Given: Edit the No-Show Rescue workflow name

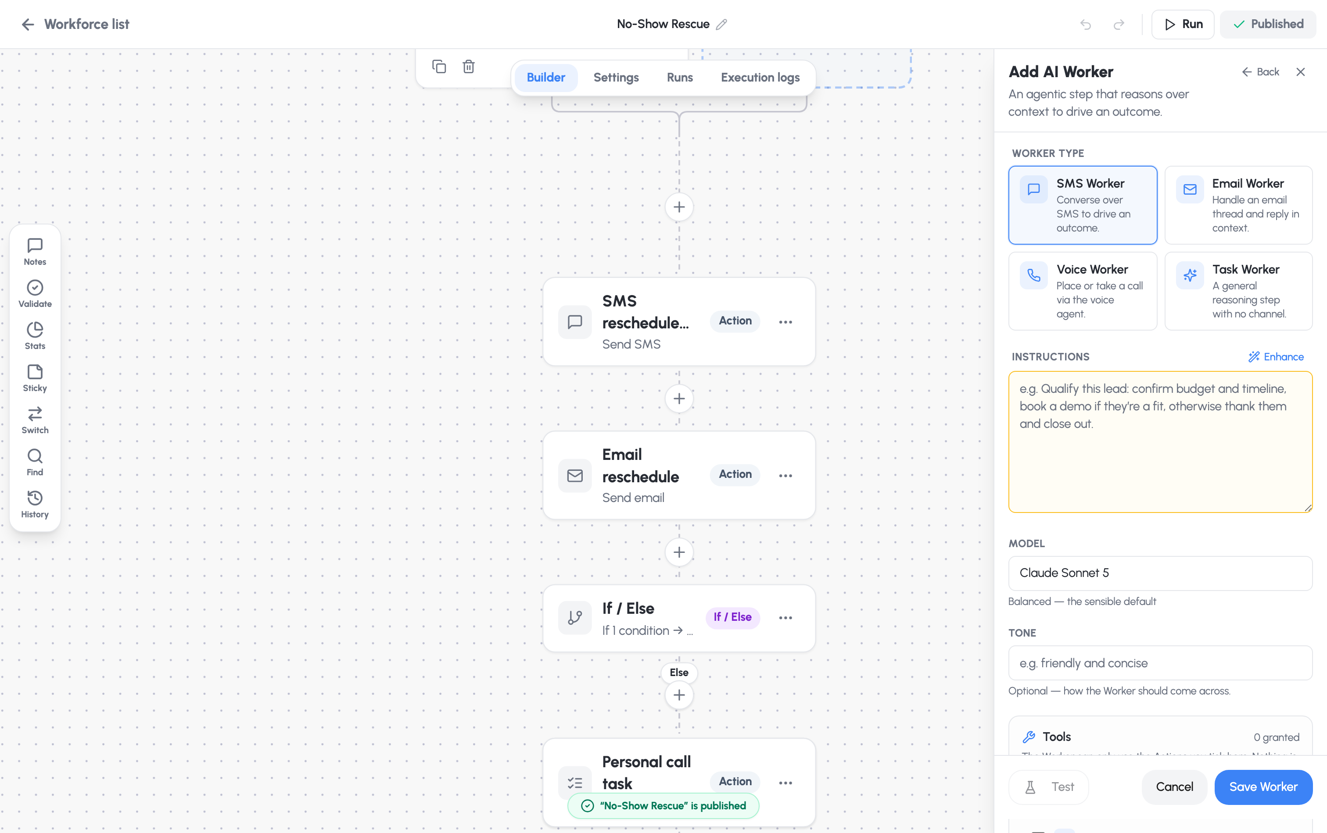Looking at the screenshot, I should [721, 24].
